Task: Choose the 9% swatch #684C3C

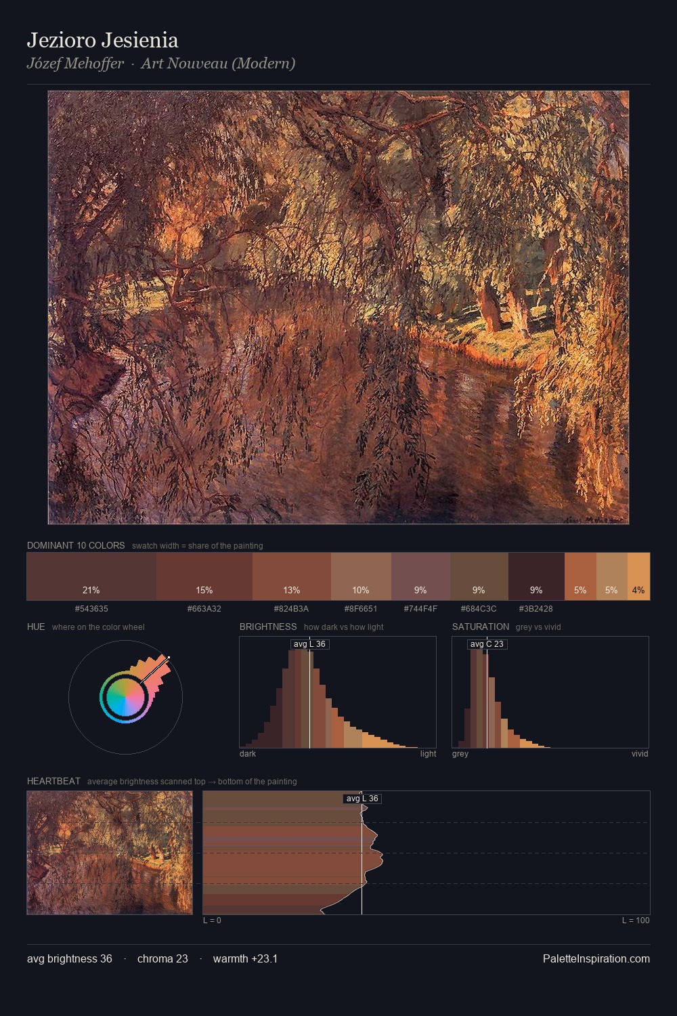Action: [x=479, y=576]
